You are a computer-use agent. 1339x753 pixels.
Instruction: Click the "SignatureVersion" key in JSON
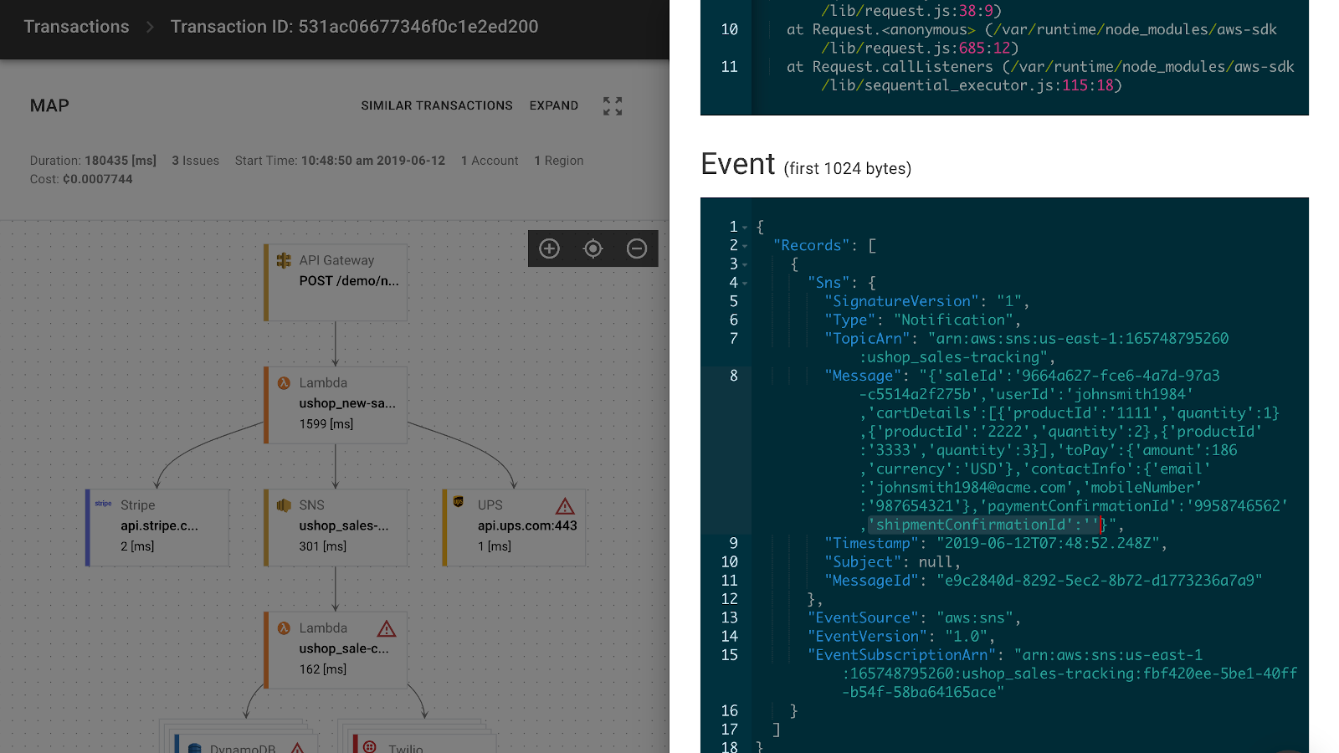pyautogui.click(x=902, y=301)
